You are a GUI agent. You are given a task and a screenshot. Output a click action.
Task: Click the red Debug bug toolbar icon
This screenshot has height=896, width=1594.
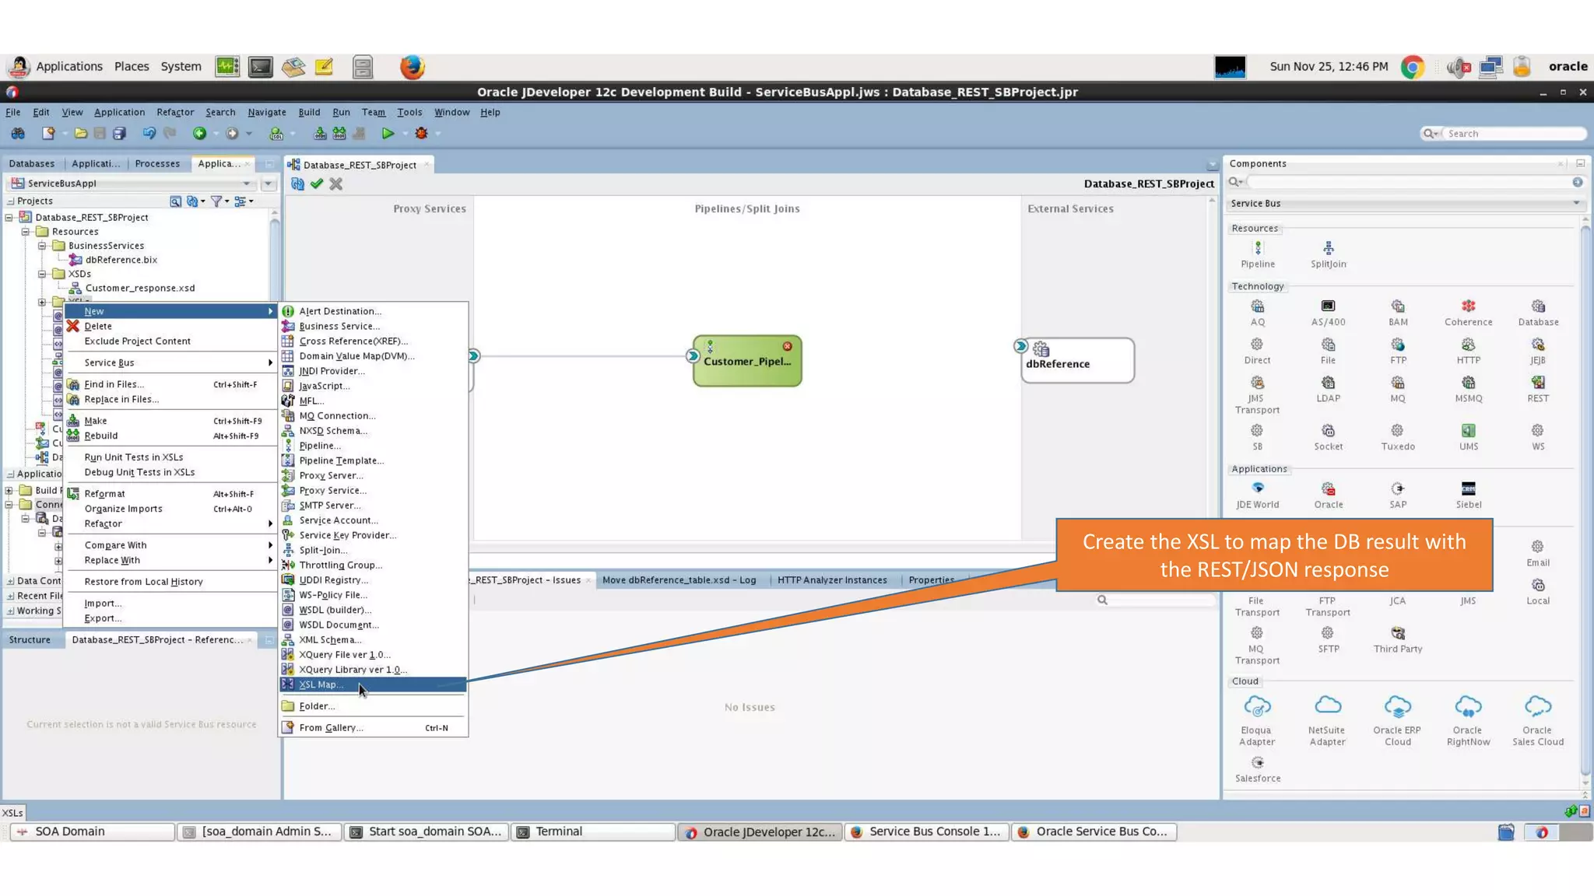point(421,134)
